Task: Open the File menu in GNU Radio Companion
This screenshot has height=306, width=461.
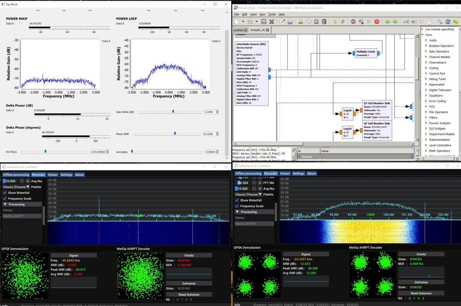Action: point(237,14)
